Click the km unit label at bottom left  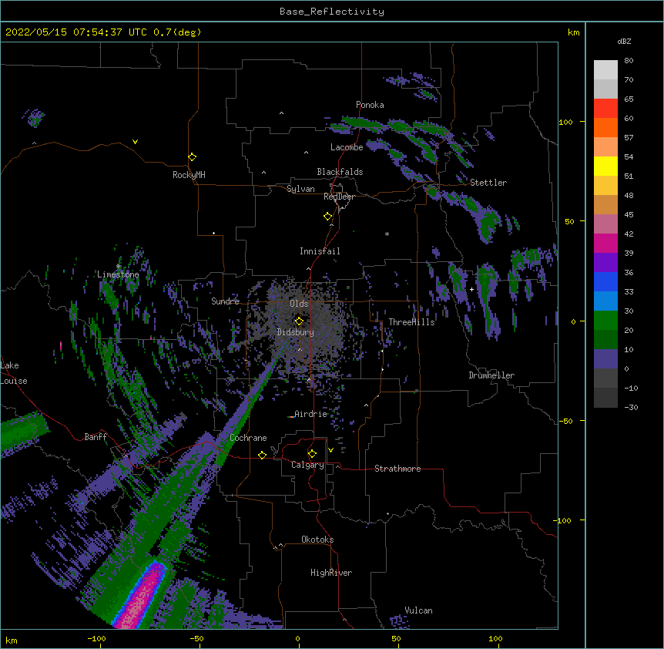coord(12,640)
